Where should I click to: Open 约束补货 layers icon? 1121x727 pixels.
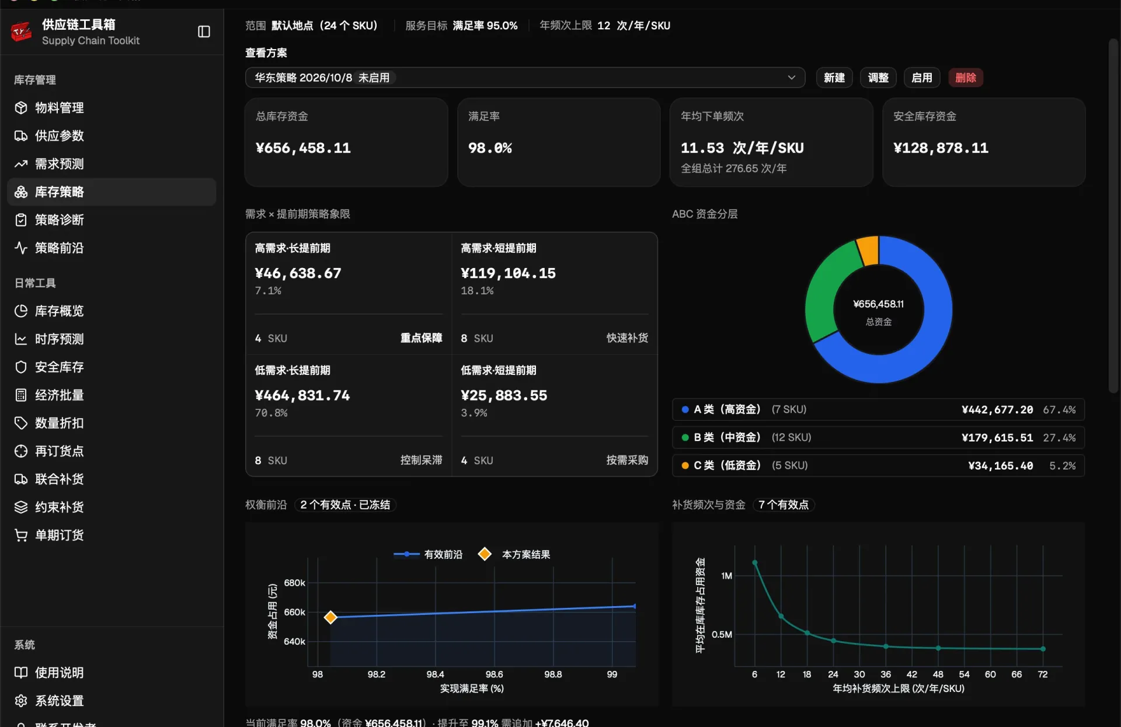tap(21, 507)
